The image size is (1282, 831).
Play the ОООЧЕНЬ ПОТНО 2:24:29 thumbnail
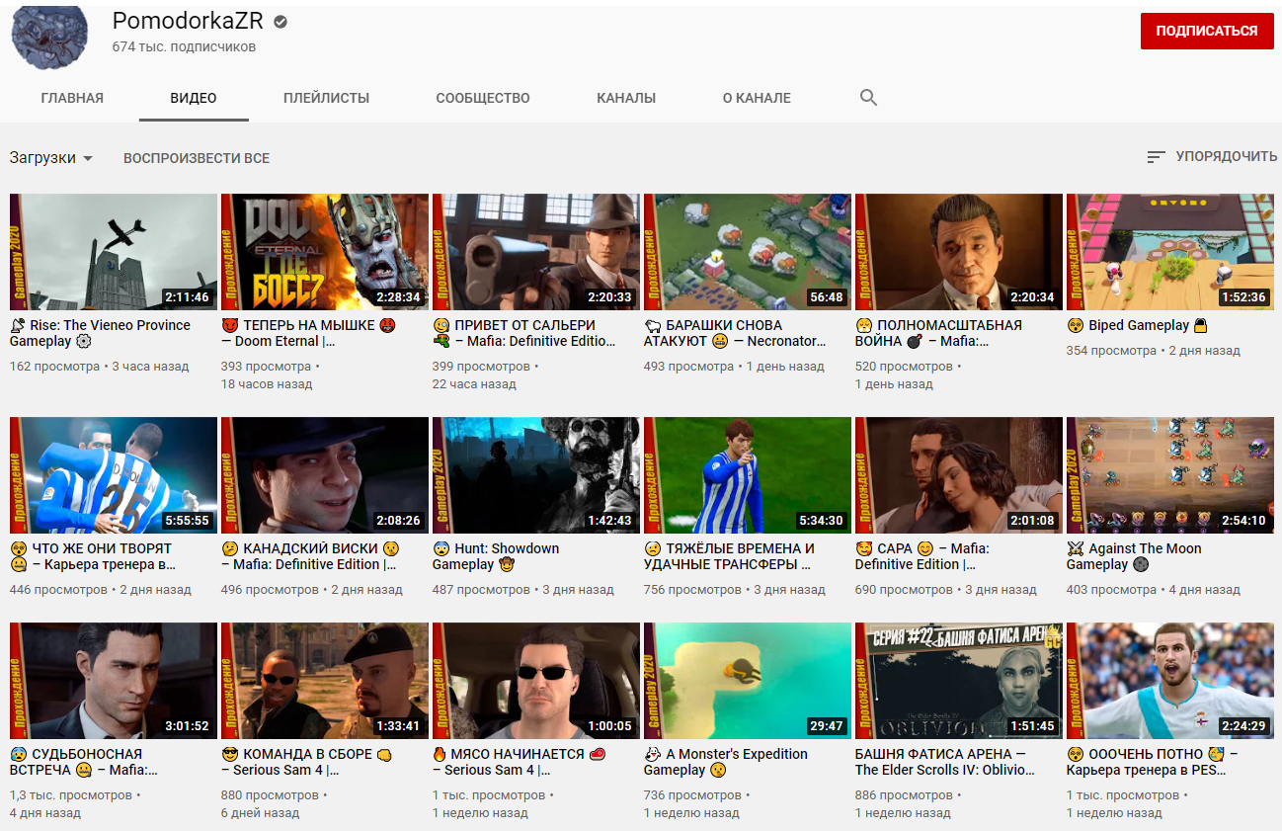pos(1170,681)
